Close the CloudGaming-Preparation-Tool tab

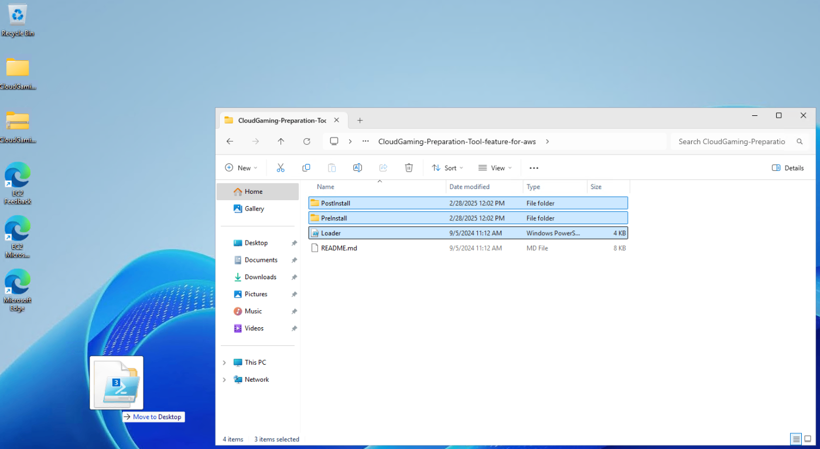click(x=337, y=121)
